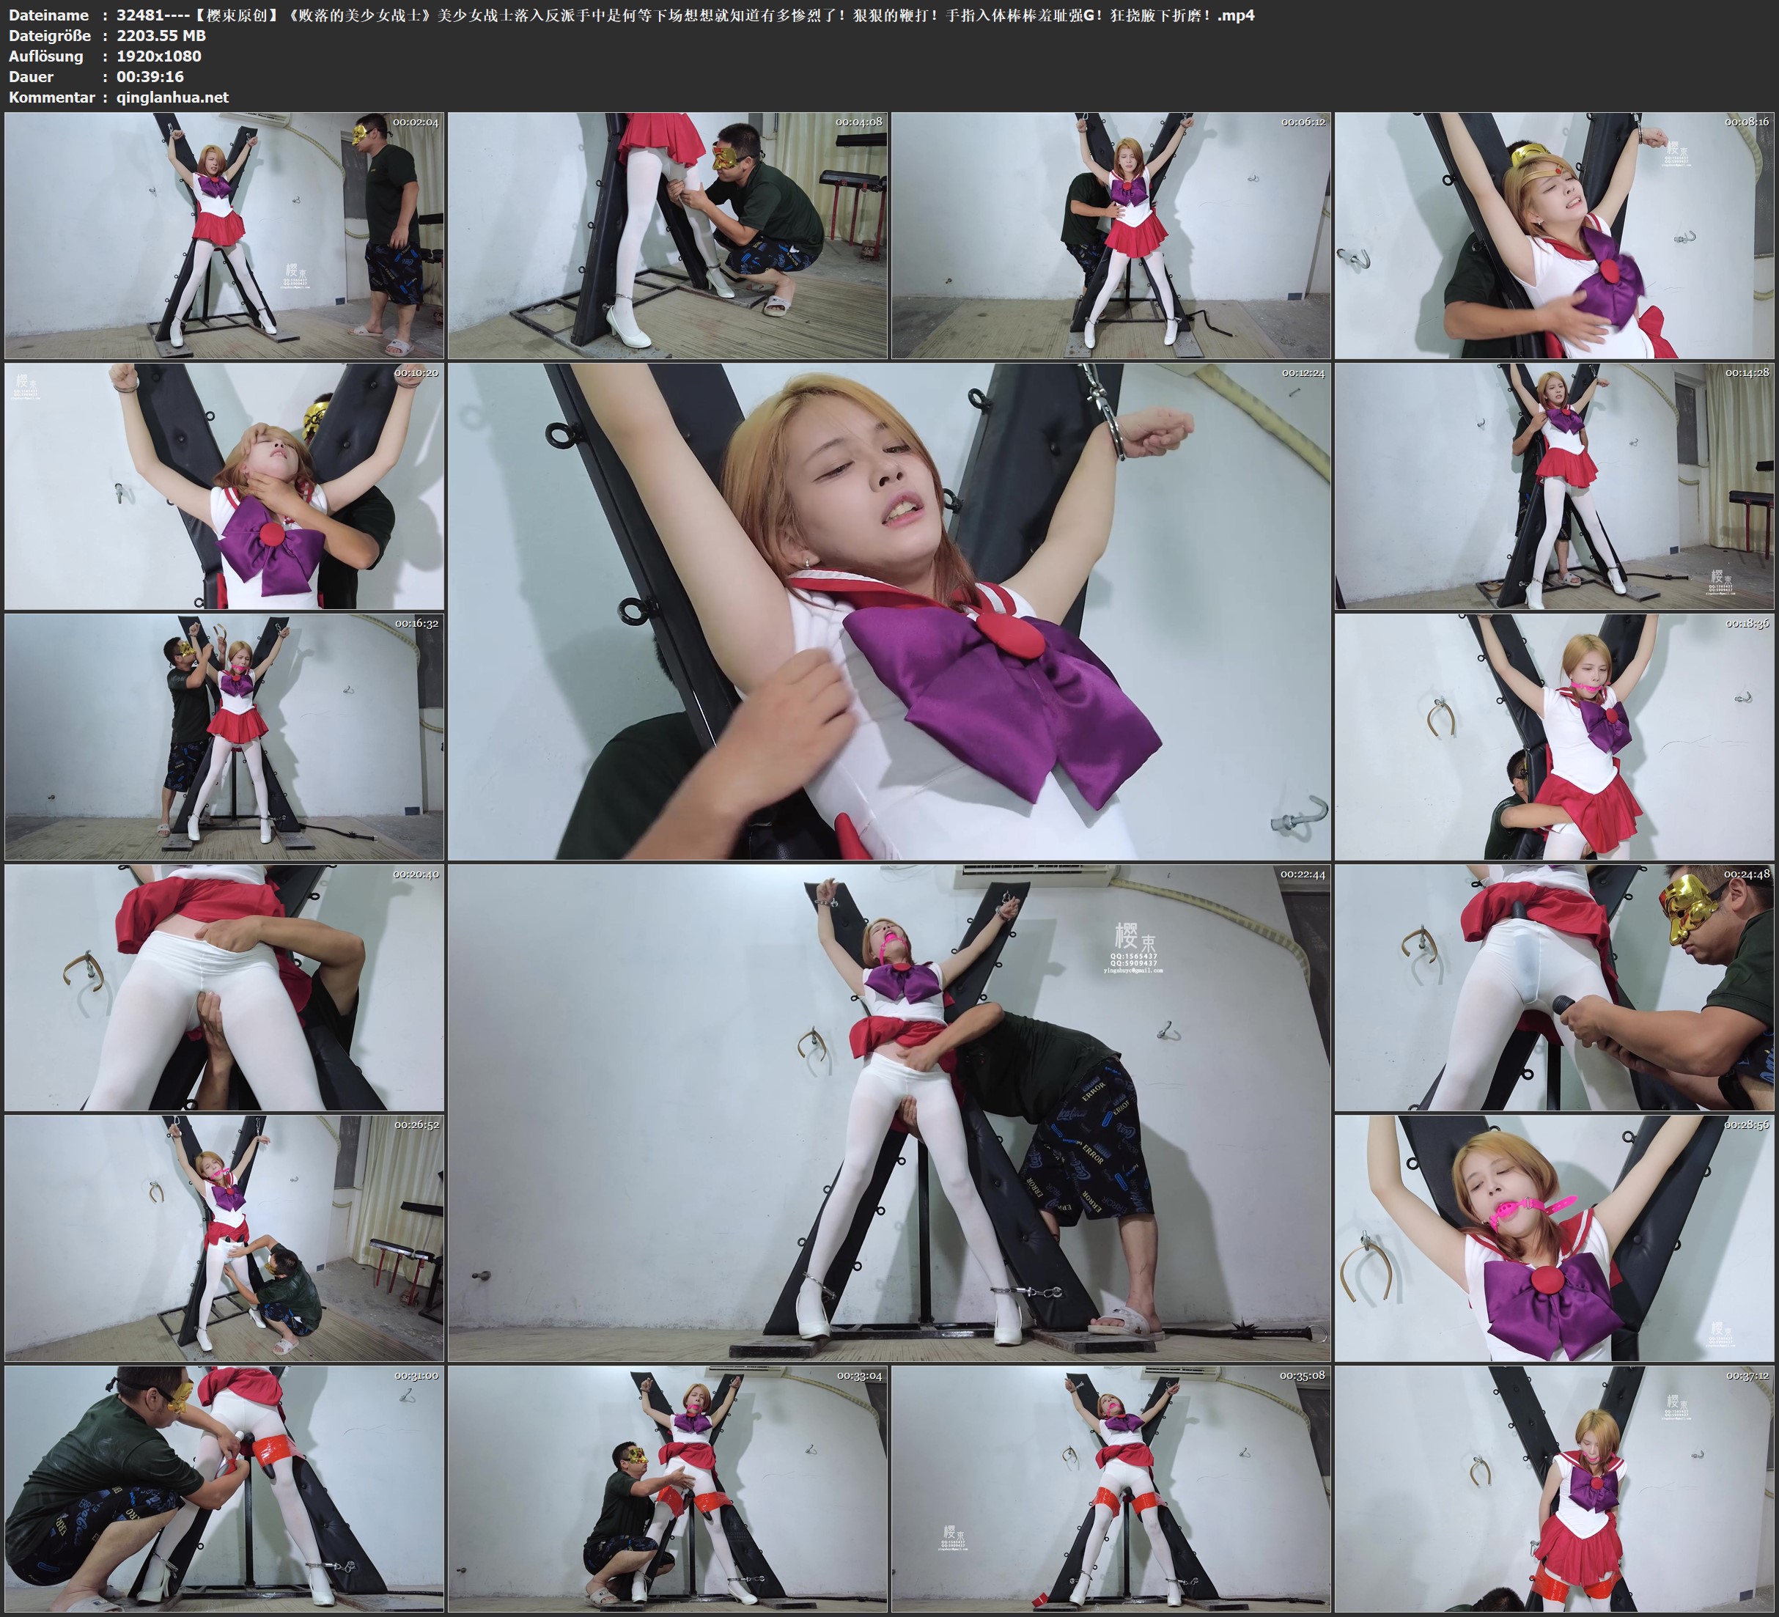Screen dimensions: 1779x1617
Task: Select the frame labeled 00:28:56
Action: pyautogui.click(x=1555, y=1237)
